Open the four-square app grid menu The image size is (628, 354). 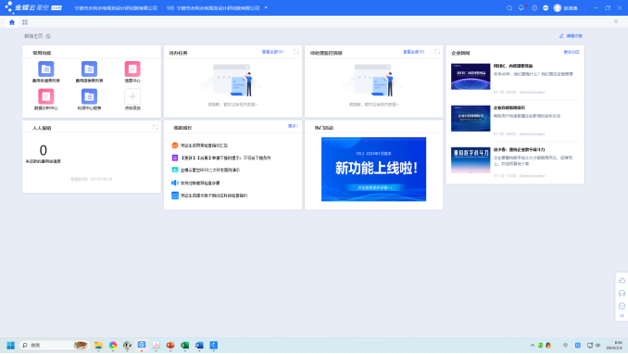tap(25, 22)
